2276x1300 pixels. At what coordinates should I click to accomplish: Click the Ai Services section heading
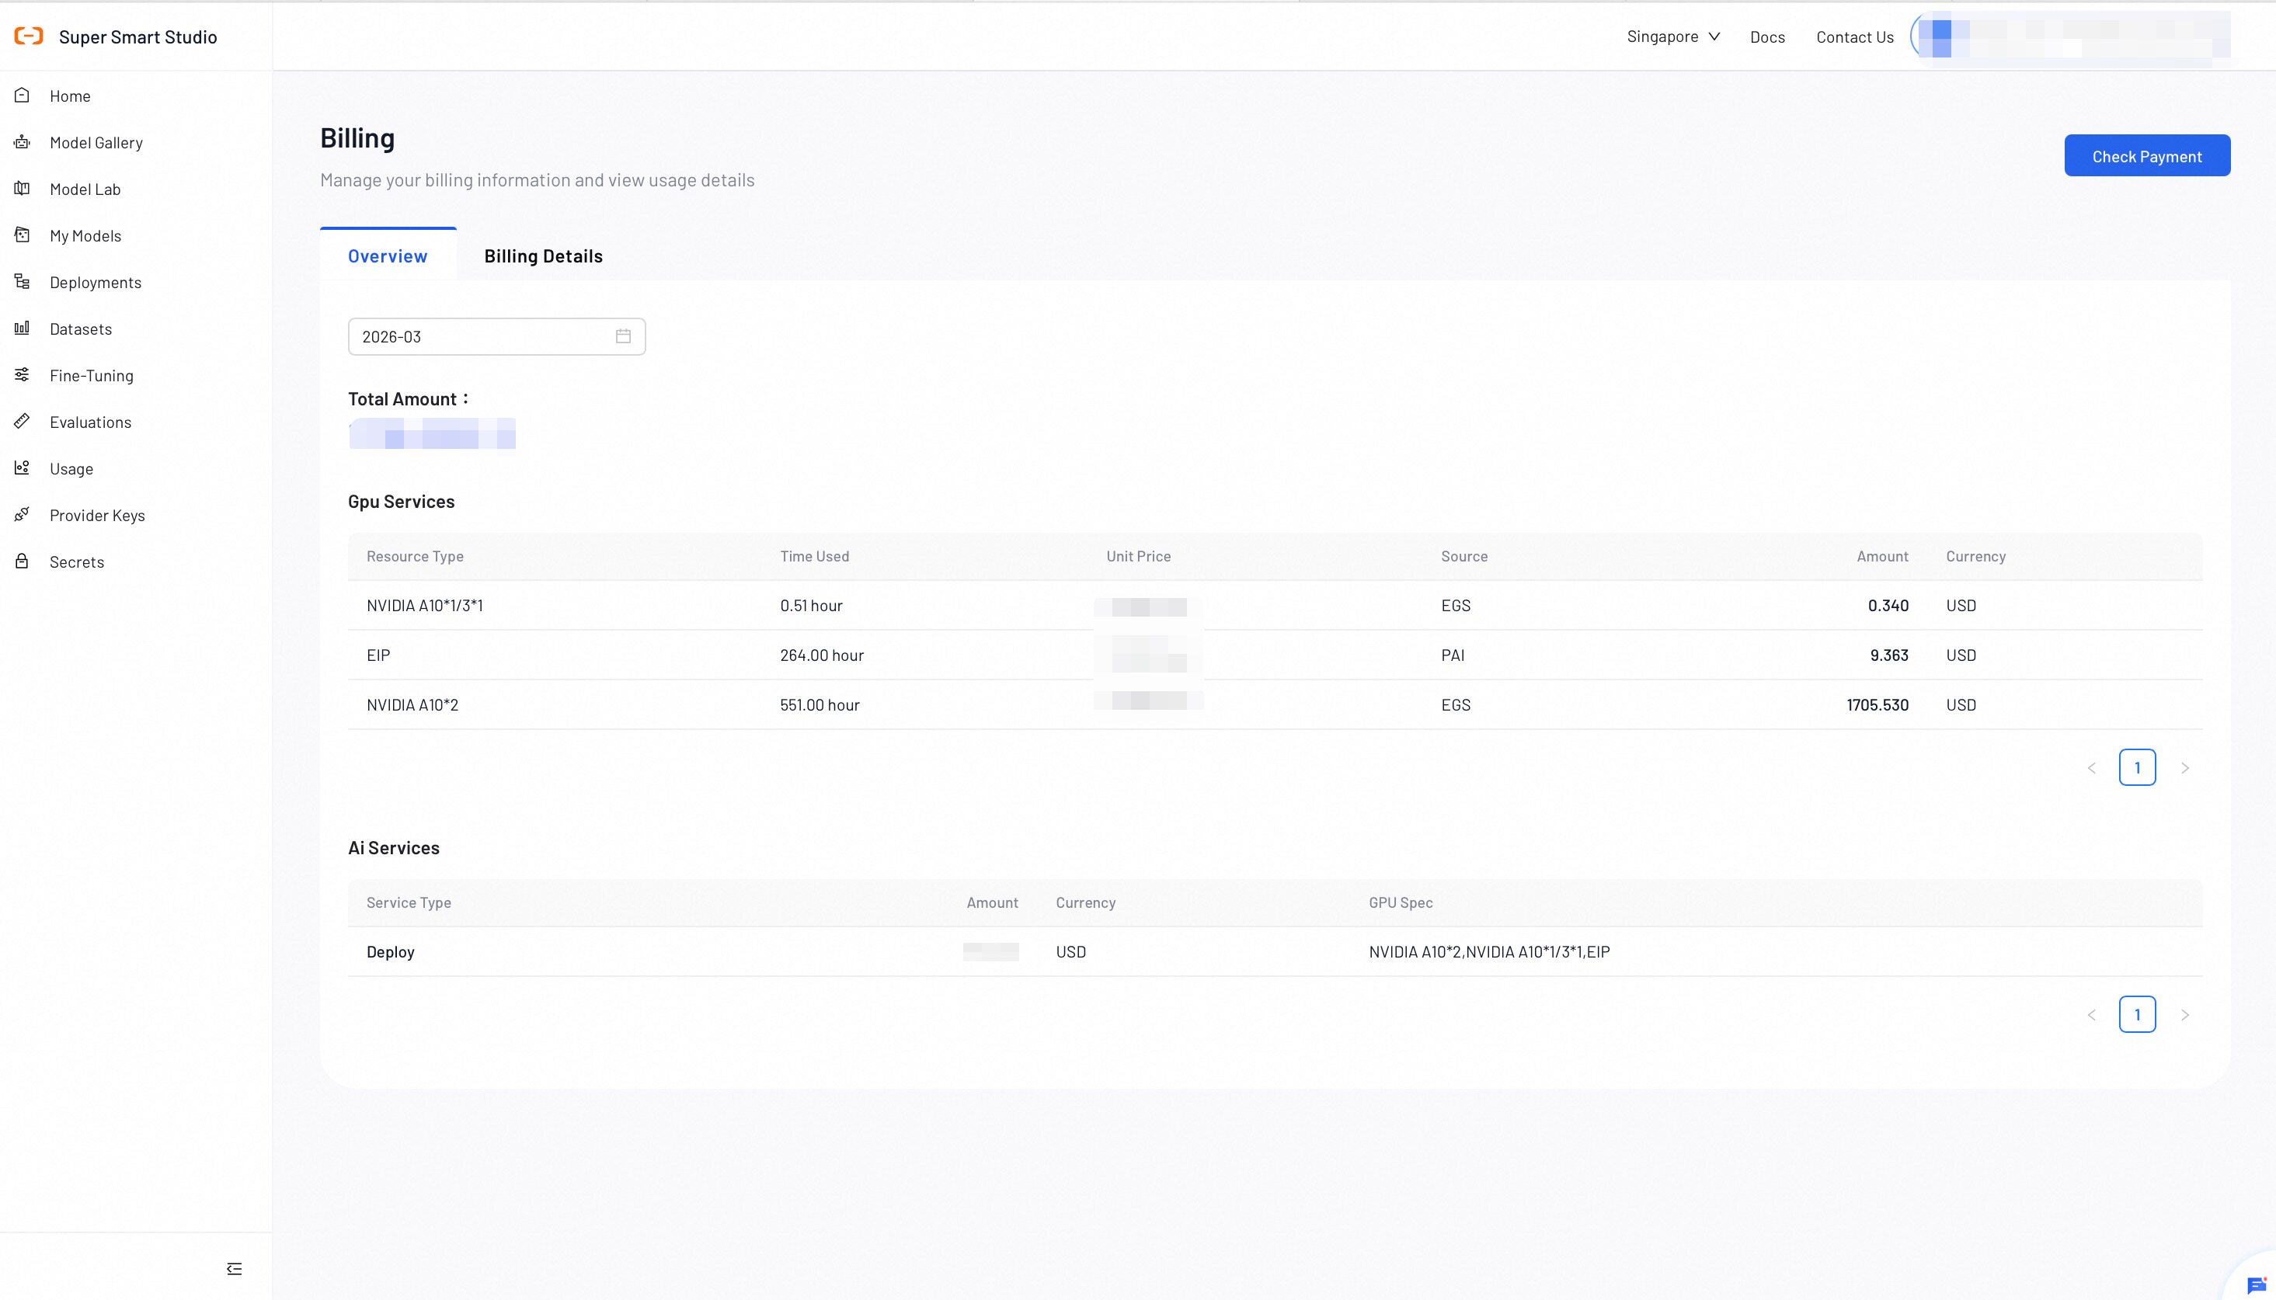[x=394, y=847]
